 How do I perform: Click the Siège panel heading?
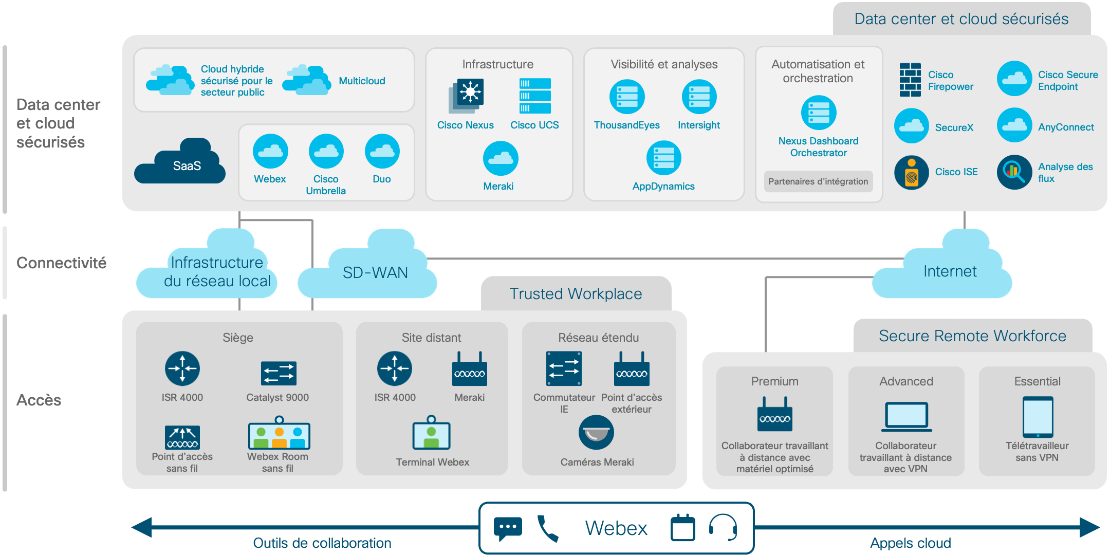point(238,338)
